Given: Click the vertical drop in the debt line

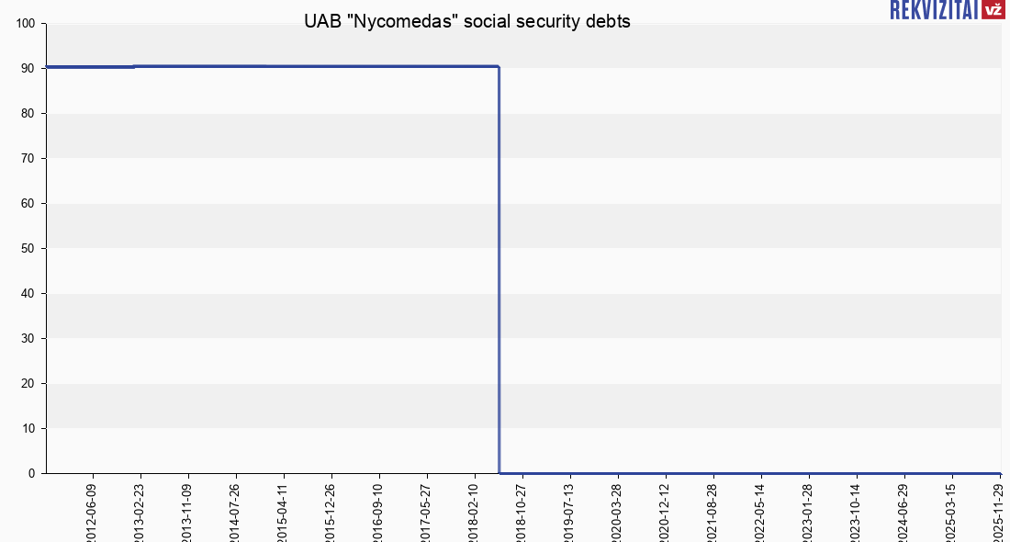Looking at the screenshot, I should click(499, 276).
